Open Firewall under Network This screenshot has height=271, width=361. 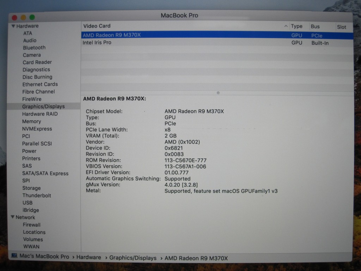tap(31, 225)
